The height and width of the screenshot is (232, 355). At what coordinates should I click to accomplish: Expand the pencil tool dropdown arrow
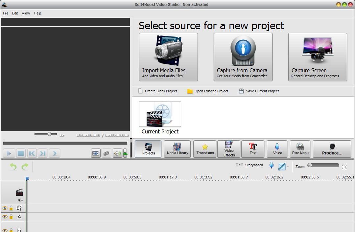click(288, 167)
